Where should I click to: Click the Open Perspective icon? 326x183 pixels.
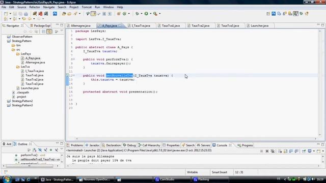(x=268, y=14)
